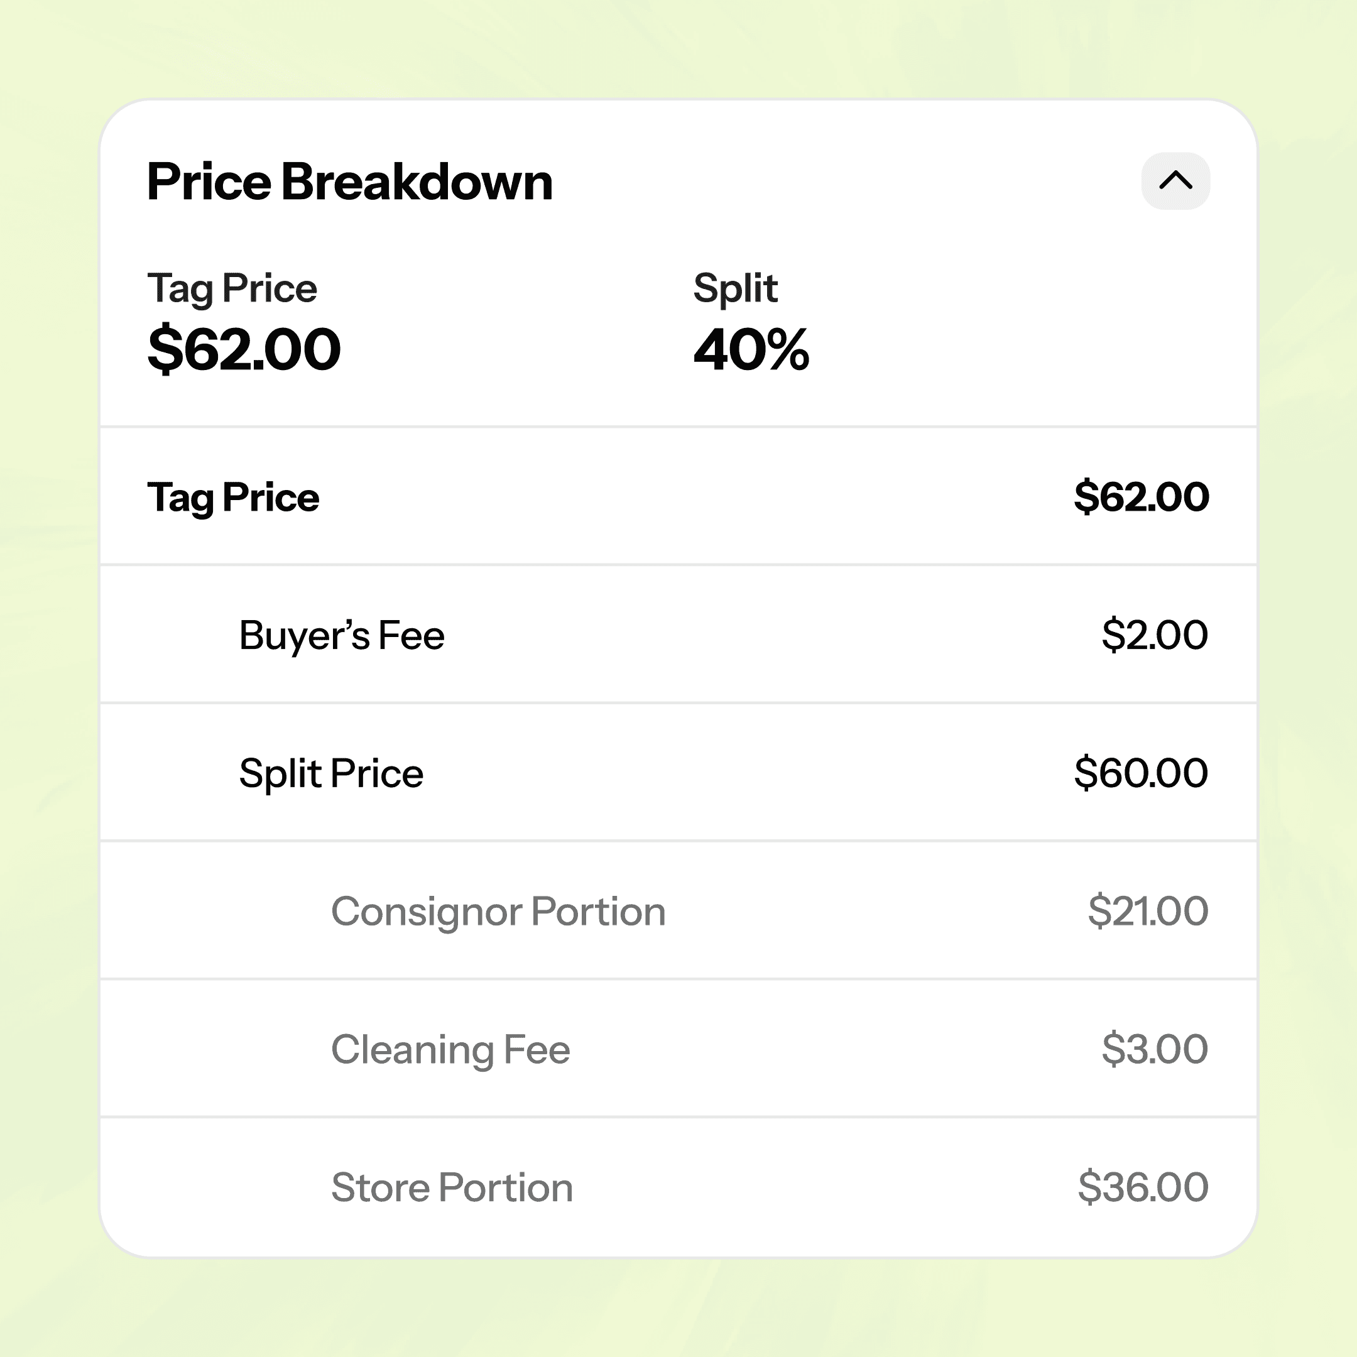The image size is (1357, 1357).
Task: Click the $60.00 Split Price amount
Action: [x=1142, y=773]
